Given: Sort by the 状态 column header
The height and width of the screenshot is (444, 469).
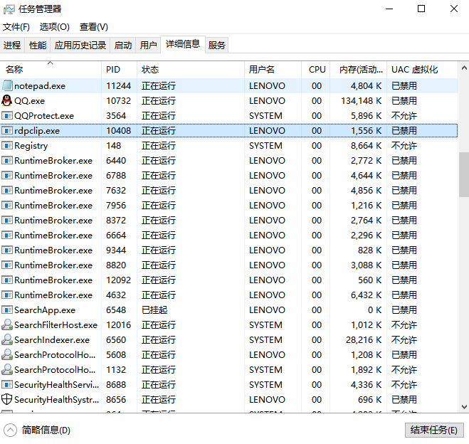Looking at the screenshot, I should (191, 70).
